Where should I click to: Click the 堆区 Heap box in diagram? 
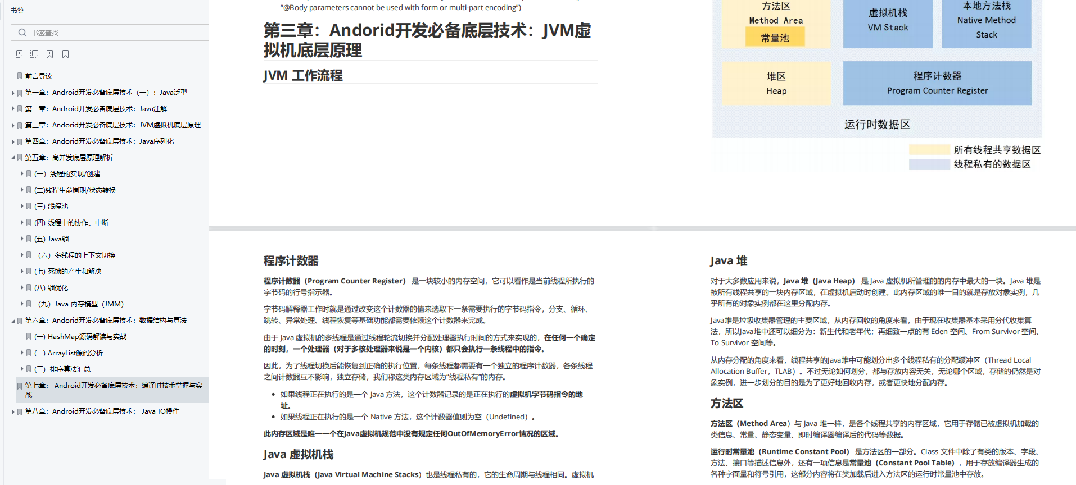776,83
